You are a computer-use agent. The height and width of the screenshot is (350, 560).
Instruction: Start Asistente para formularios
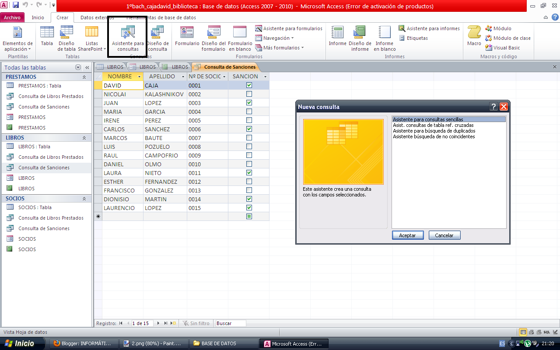coord(289,28)
